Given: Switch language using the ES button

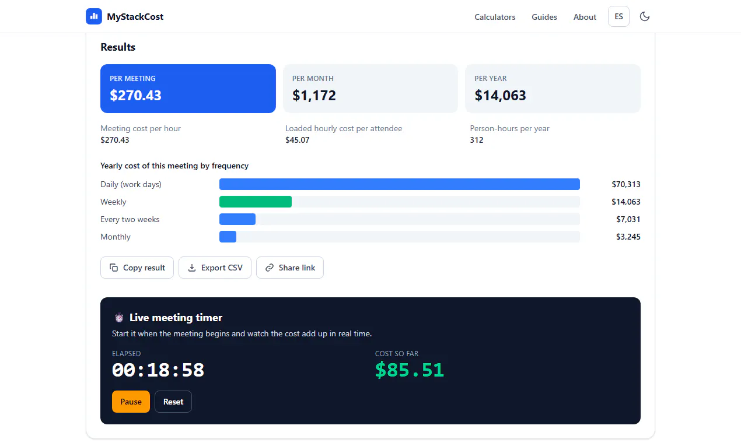Looking at the screenshot, I should click(618, 16).
